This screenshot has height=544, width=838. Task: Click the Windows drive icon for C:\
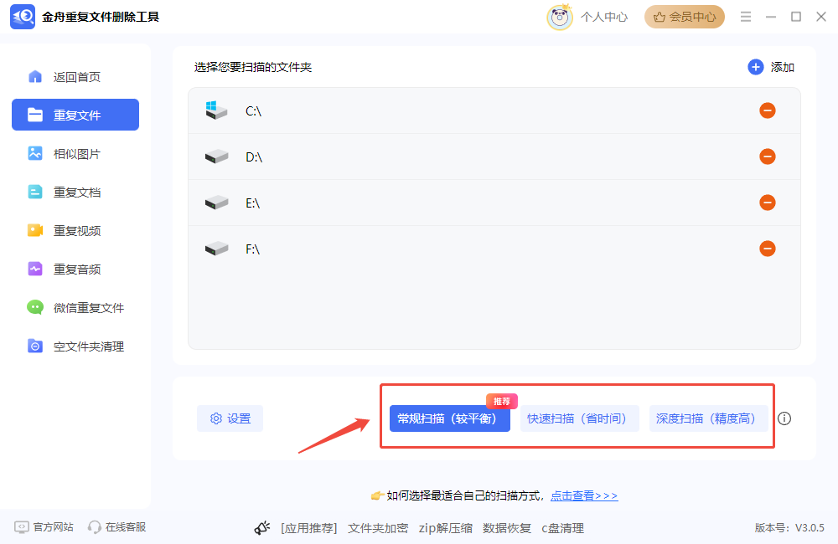[216, 110]
